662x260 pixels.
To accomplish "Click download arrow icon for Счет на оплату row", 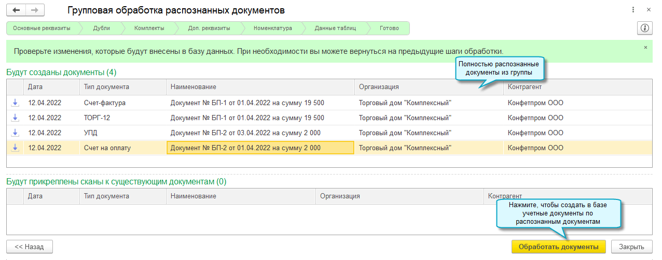I will [x=15, y=148].
